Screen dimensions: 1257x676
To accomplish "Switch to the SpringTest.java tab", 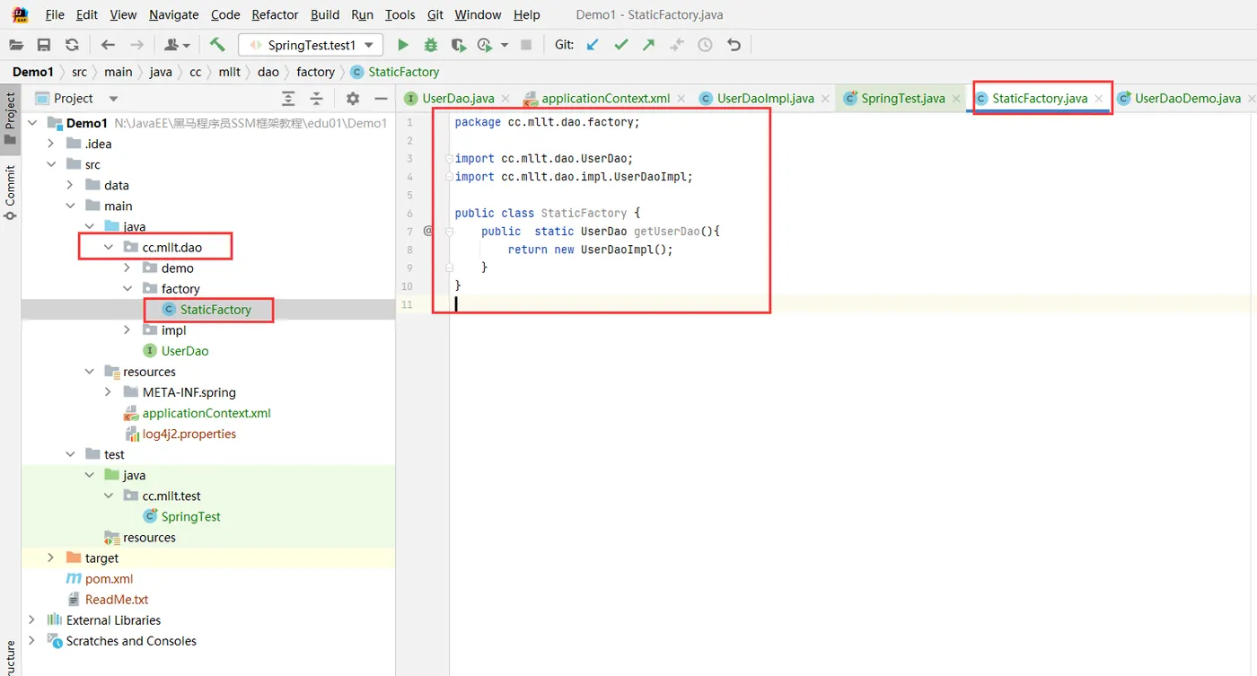I will pos(902,99).
